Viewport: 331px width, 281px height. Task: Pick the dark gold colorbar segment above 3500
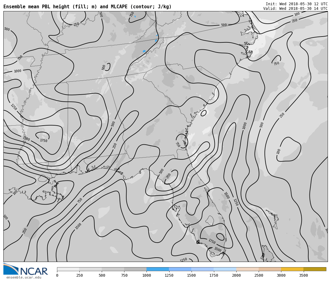(x=315, y=269)
